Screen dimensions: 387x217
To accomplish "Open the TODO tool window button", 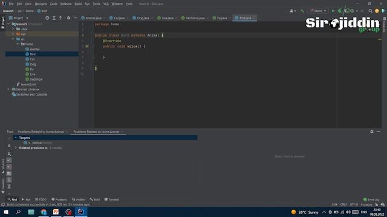I will (x=41, y=200).
